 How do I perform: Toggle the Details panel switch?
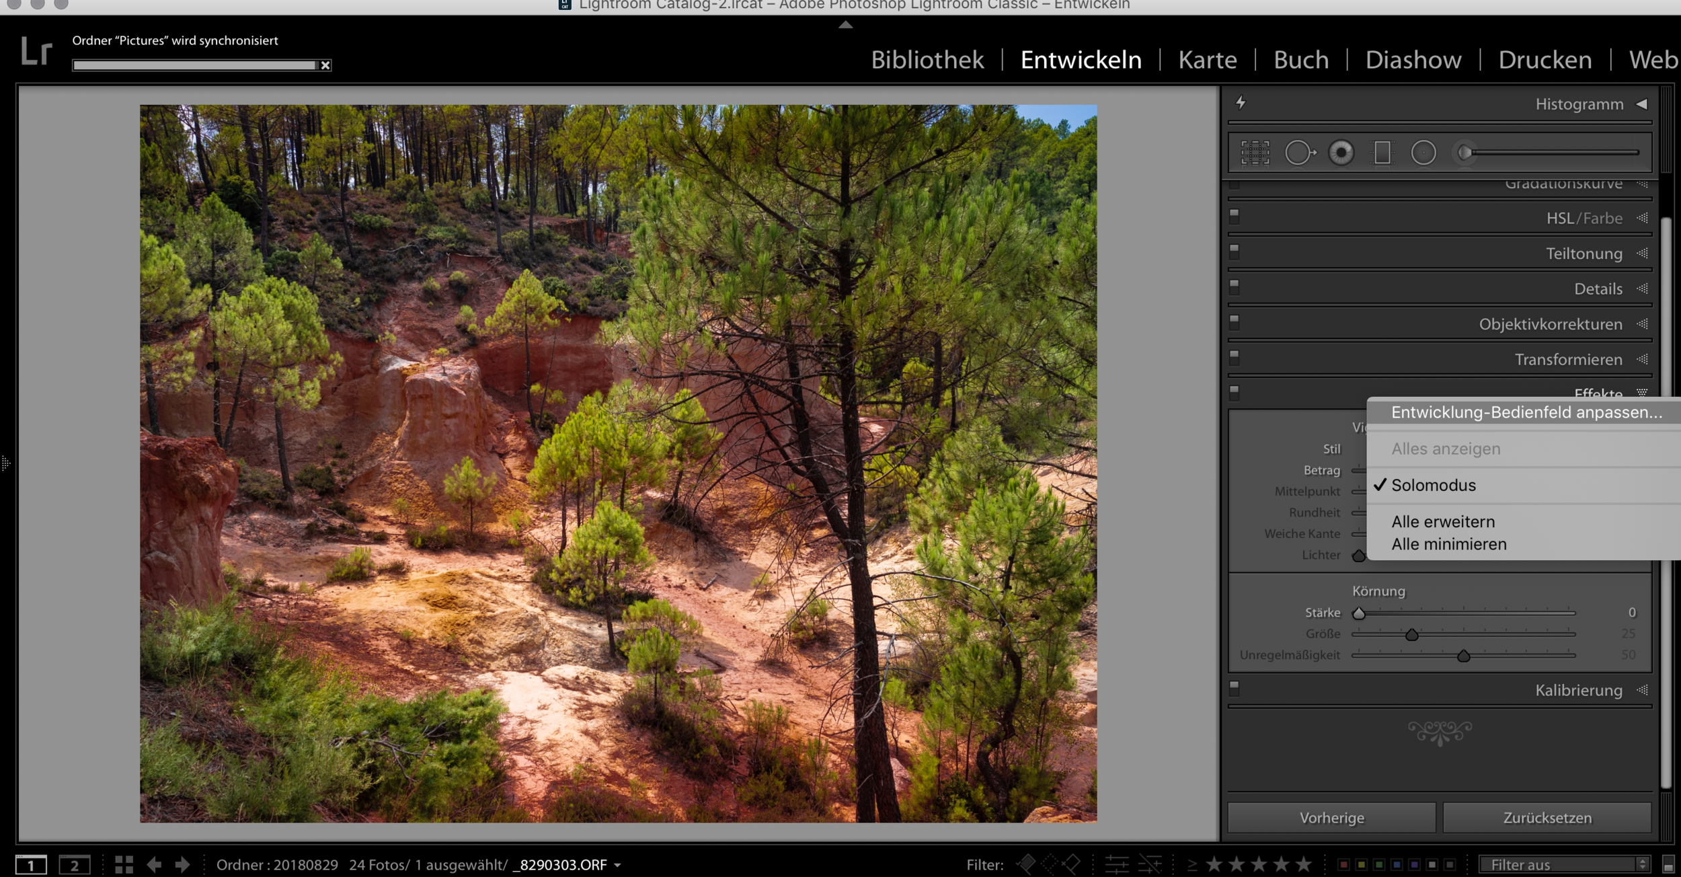point(1234,287)
